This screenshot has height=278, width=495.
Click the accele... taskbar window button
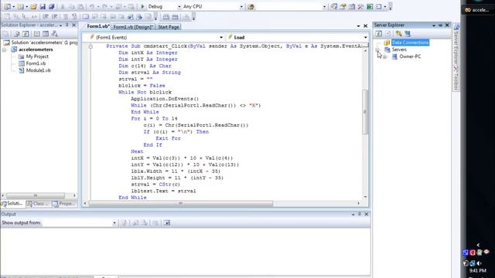[x=477, y=10]
